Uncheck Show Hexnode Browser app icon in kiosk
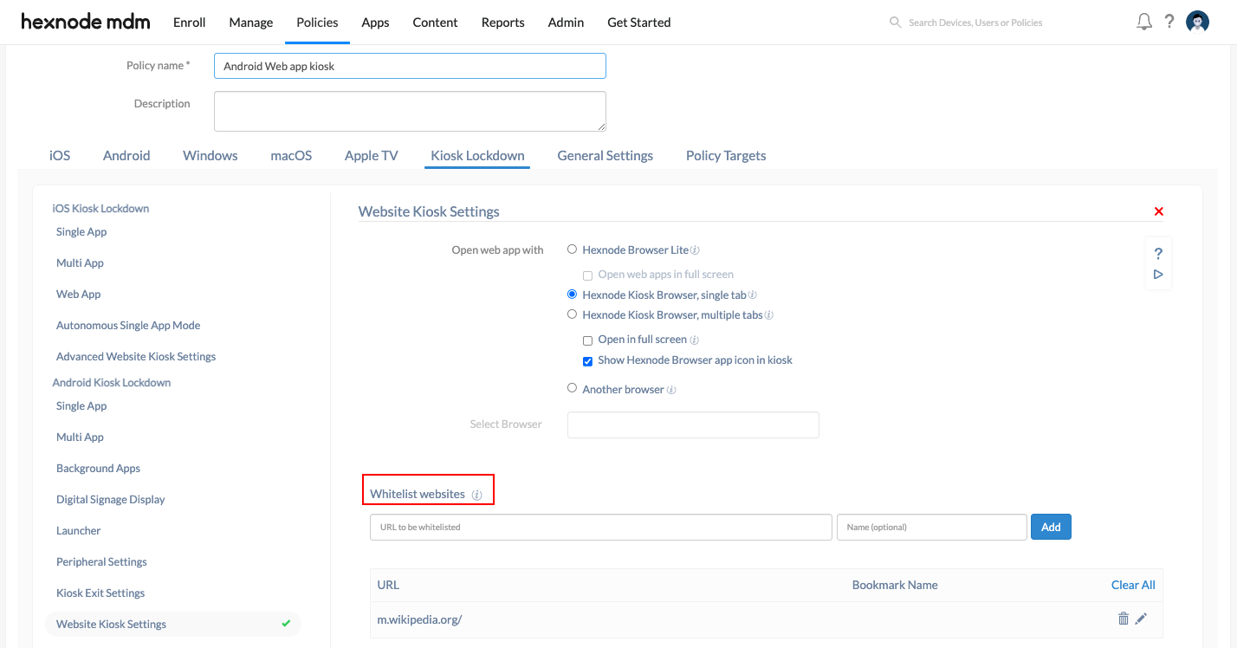This screenshot has height=648, width=1237. [587, 361]
